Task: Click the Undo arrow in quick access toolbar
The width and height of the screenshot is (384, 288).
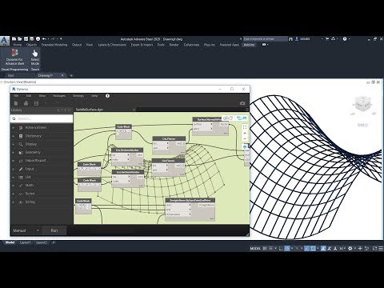Action: [x=44, y=39]
